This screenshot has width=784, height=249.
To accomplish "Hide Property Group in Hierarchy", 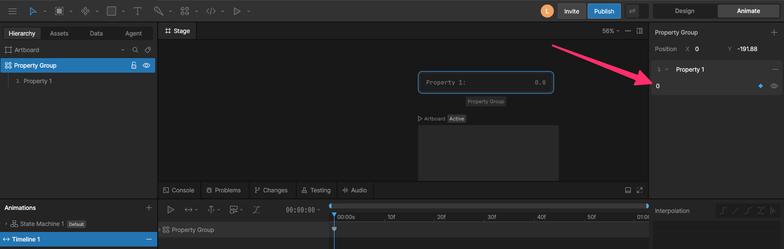I will (146, 66).
